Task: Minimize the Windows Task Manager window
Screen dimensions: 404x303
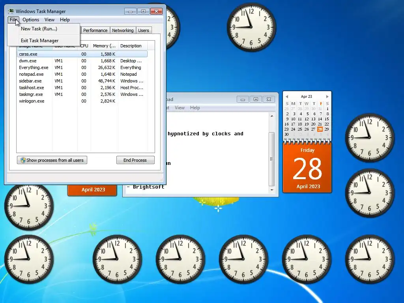Action: pyautogui.click(x=130, y=11)
